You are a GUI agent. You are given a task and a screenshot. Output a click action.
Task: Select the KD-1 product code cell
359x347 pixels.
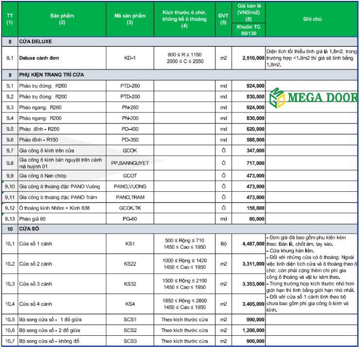click(130, 58)
